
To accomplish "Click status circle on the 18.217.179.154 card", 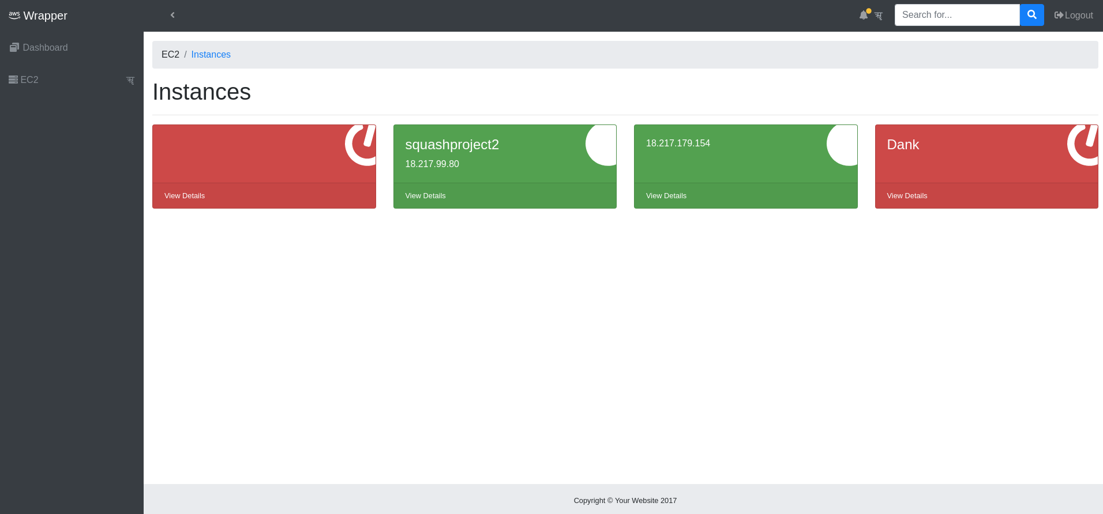I will (842, 145).
